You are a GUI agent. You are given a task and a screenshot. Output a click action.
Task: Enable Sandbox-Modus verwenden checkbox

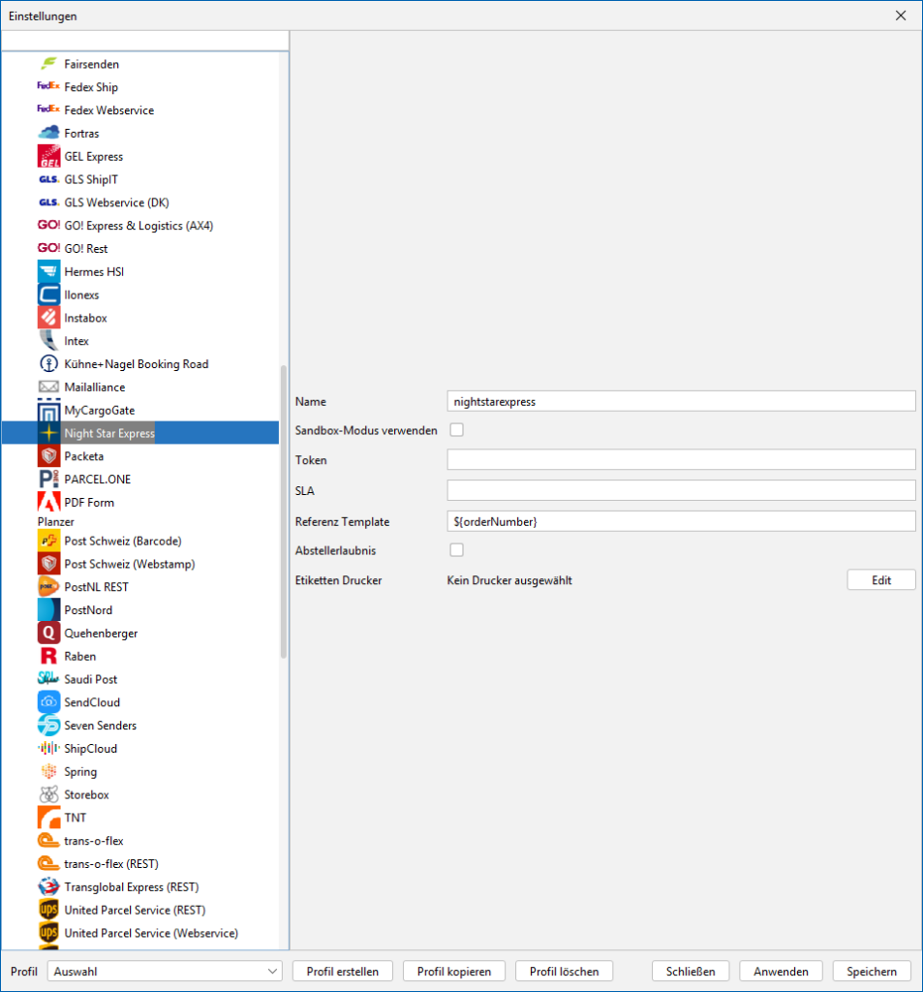[457, 430]
